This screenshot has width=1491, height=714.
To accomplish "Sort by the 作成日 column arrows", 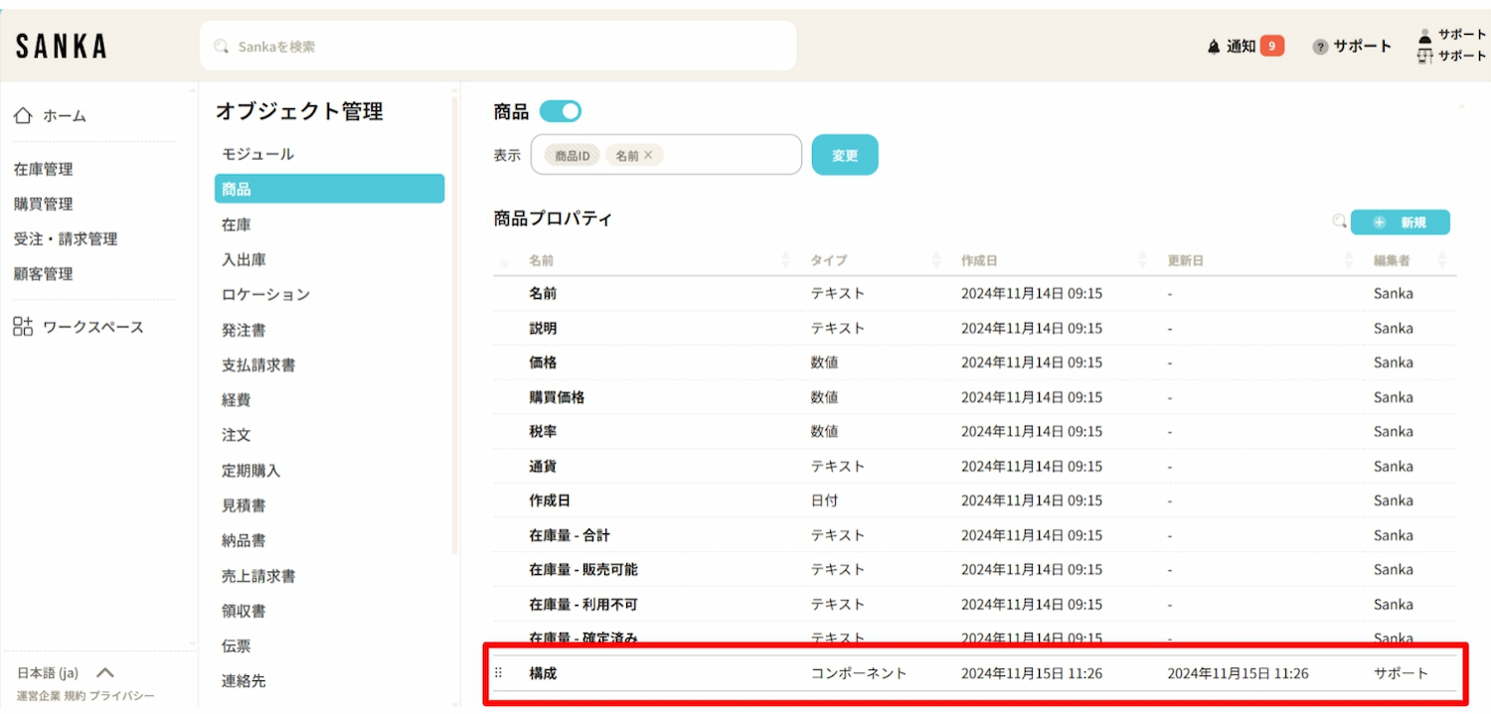I will (1143, 260).
